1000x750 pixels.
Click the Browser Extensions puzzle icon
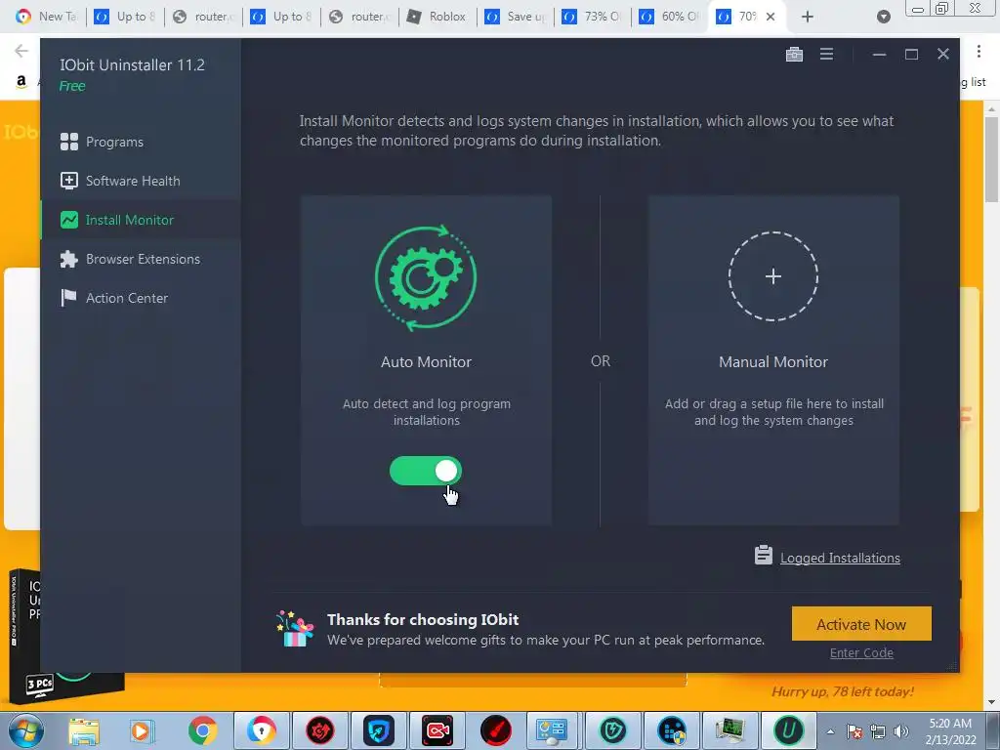click(x=69, y=259)
